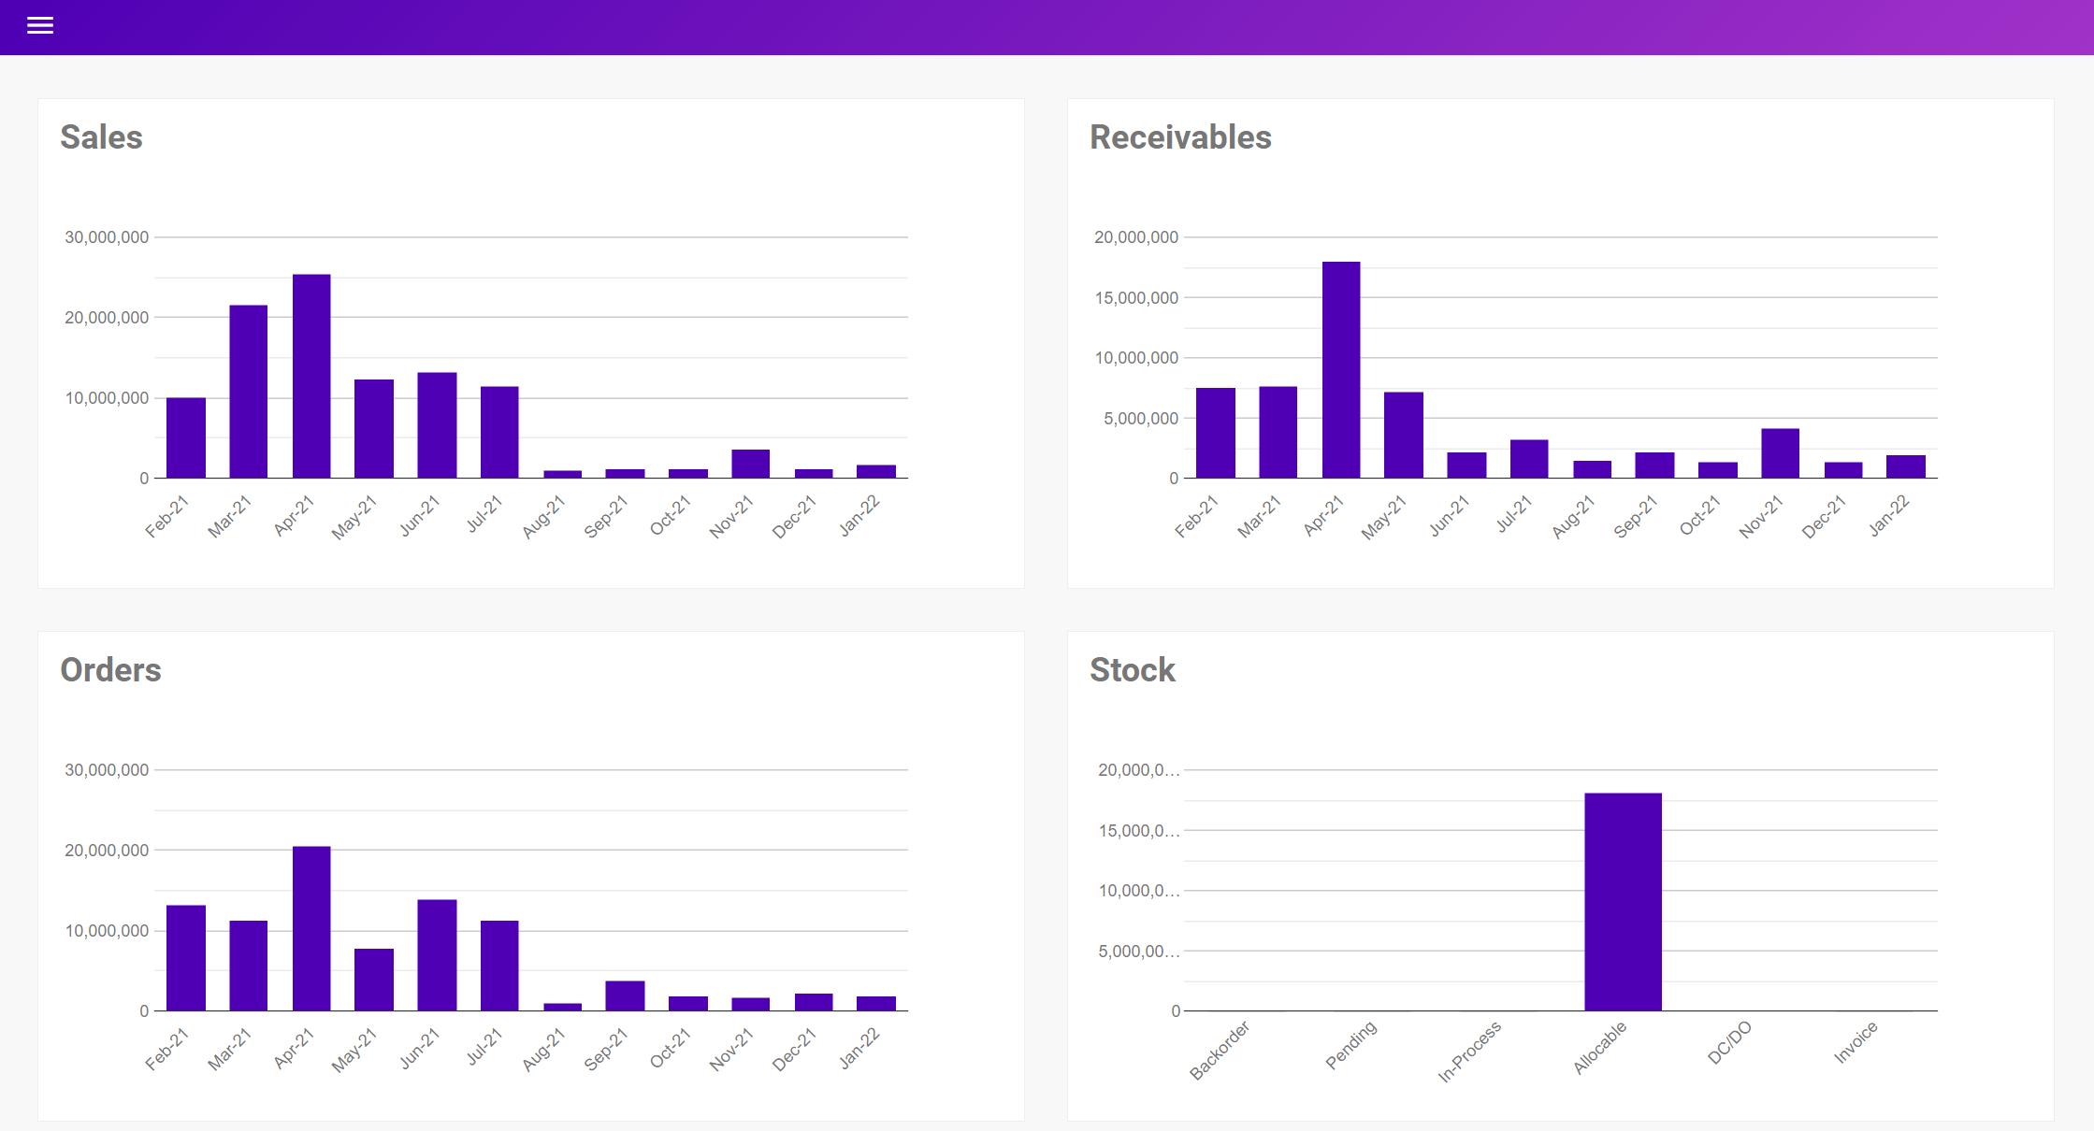2094x1131 pixels.
Task: Select the Mar-21 bar in Sales chart
Action: 249,392
